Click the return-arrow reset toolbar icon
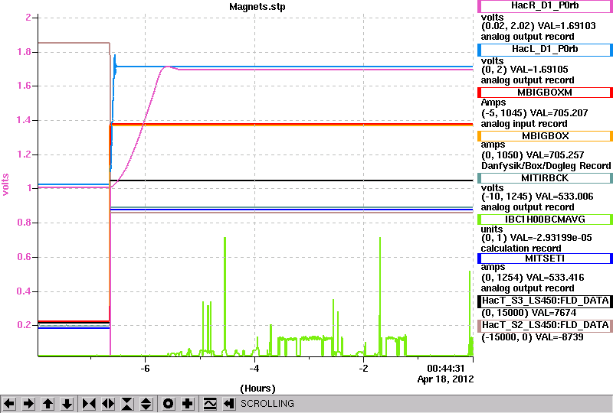Screen dimensions: 613x413 tap(229, 404)
